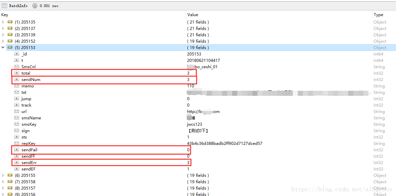Click the Int32 icon beside sendNum
Image resolution: width=396 pixels, height=196 pixels.
[x=17, y=79]
